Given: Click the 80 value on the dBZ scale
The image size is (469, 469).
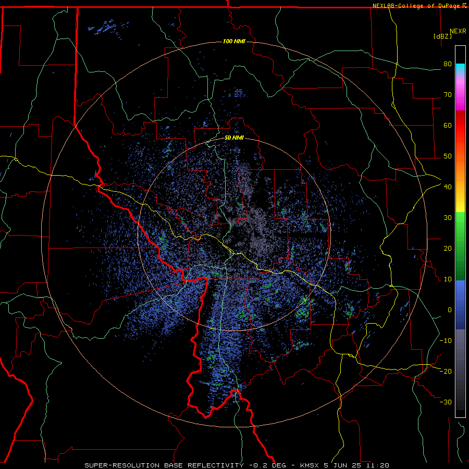Looking at the screenshot, I should click(x=448, y=64).
